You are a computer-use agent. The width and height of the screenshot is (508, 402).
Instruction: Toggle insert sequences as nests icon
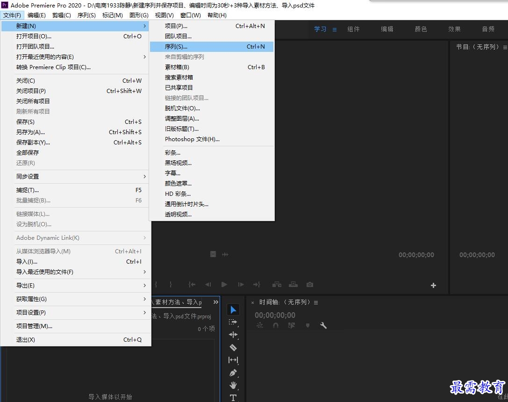[x=260, y=325]
